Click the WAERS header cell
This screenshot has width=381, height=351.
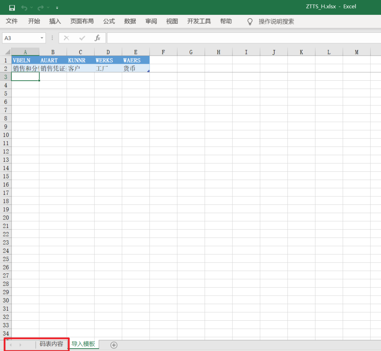(136, 60)
